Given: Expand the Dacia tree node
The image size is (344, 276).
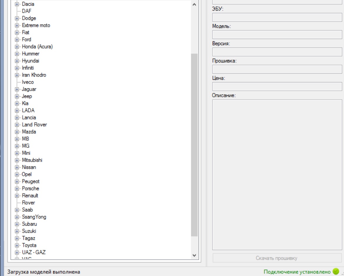Looking at the screenshot, I should click(x=17, y=4).
